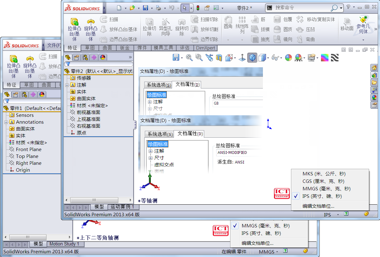Switch to 草图 ribbon tab in 零件2 window
The width and height of the screenshot is (380, 257).
click(x=90, y=48)
